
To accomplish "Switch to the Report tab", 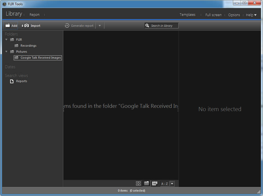I will [35, 15].
